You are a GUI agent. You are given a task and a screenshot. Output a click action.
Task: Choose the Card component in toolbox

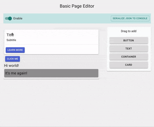[x=129, y=65]
